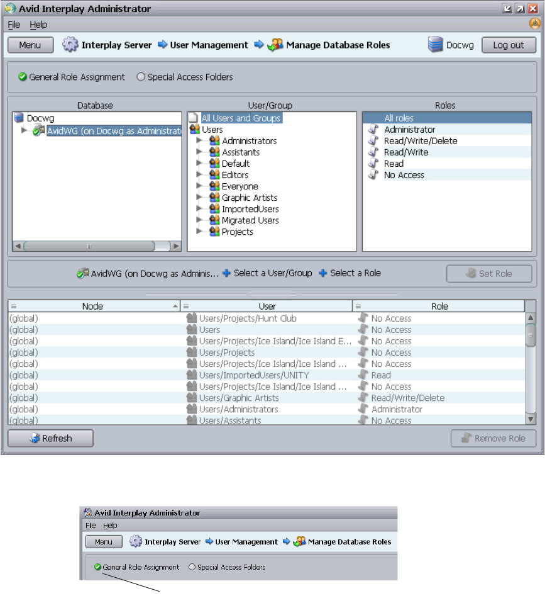
Task: Click the Role column menu icon
Action: (x=358, y=306)
